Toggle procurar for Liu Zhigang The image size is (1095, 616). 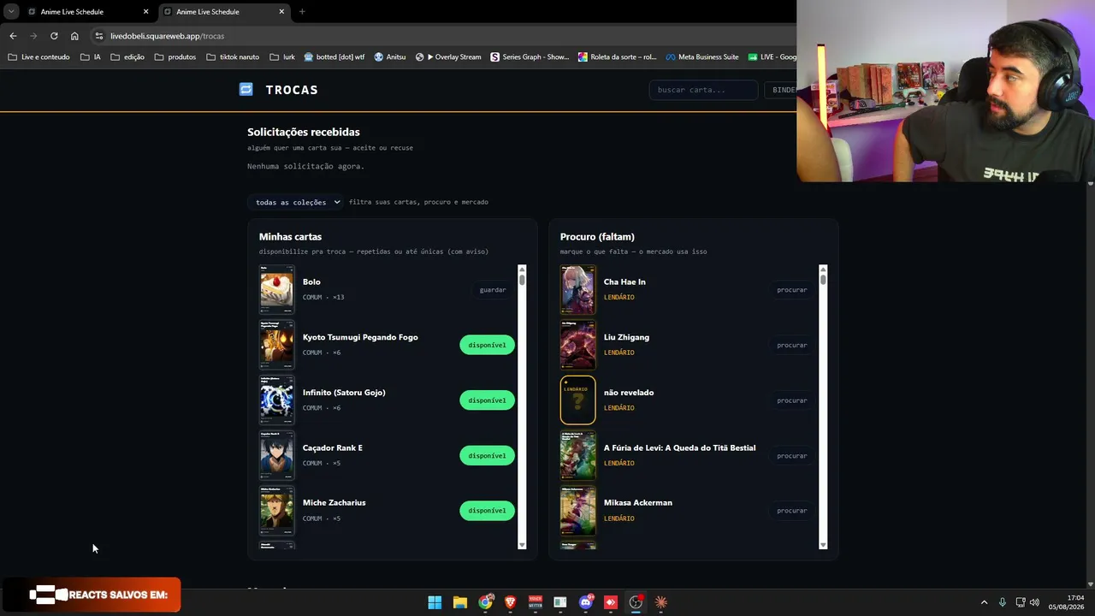791,345
